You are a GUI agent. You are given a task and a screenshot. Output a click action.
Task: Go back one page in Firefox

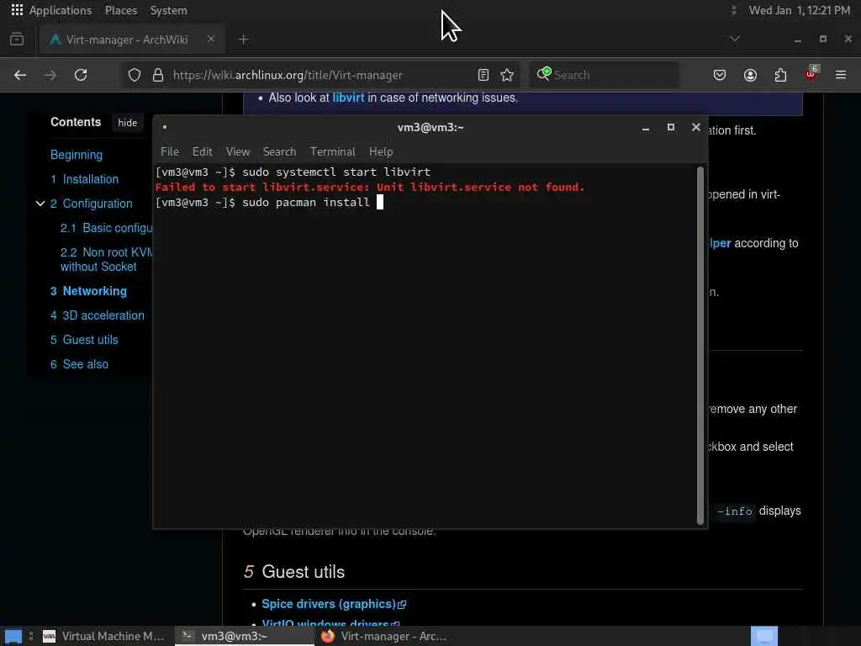pyautogui.click(x=20, y=75)
